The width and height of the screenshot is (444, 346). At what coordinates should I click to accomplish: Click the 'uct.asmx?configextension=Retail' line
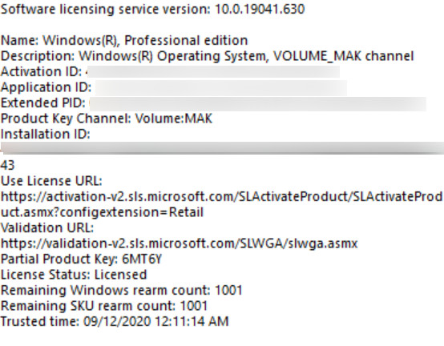[x=103, y=212]
